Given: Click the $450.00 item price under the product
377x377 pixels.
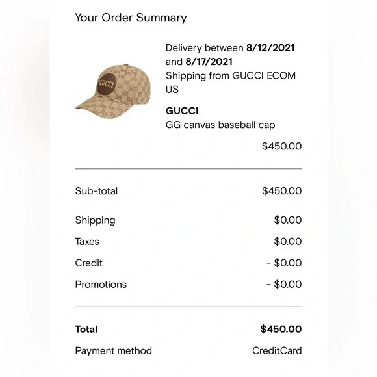Looking at the screenshot, I should (x=281, y=146).
